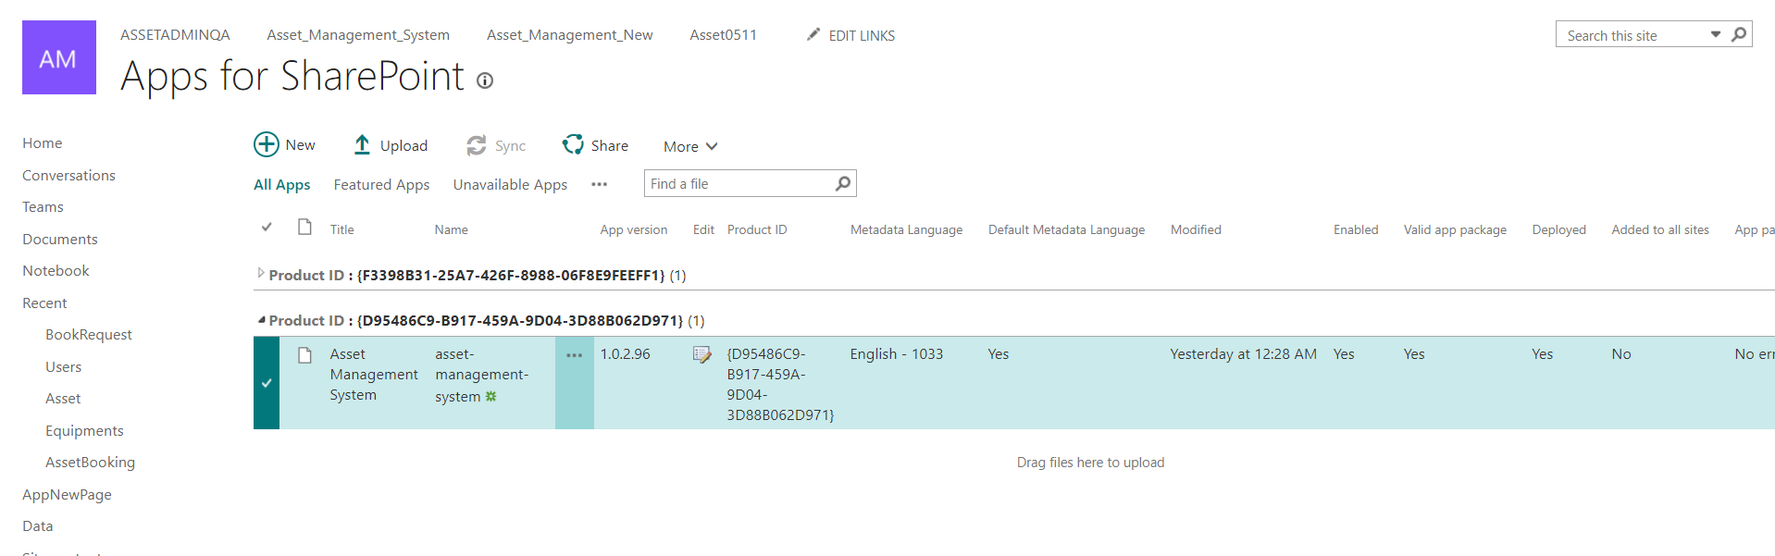
Task: Switch to Unavailable Apps view
Action: 510,185
